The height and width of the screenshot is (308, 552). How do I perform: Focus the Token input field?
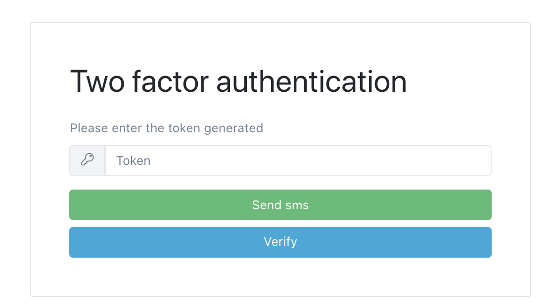[298, 160]
